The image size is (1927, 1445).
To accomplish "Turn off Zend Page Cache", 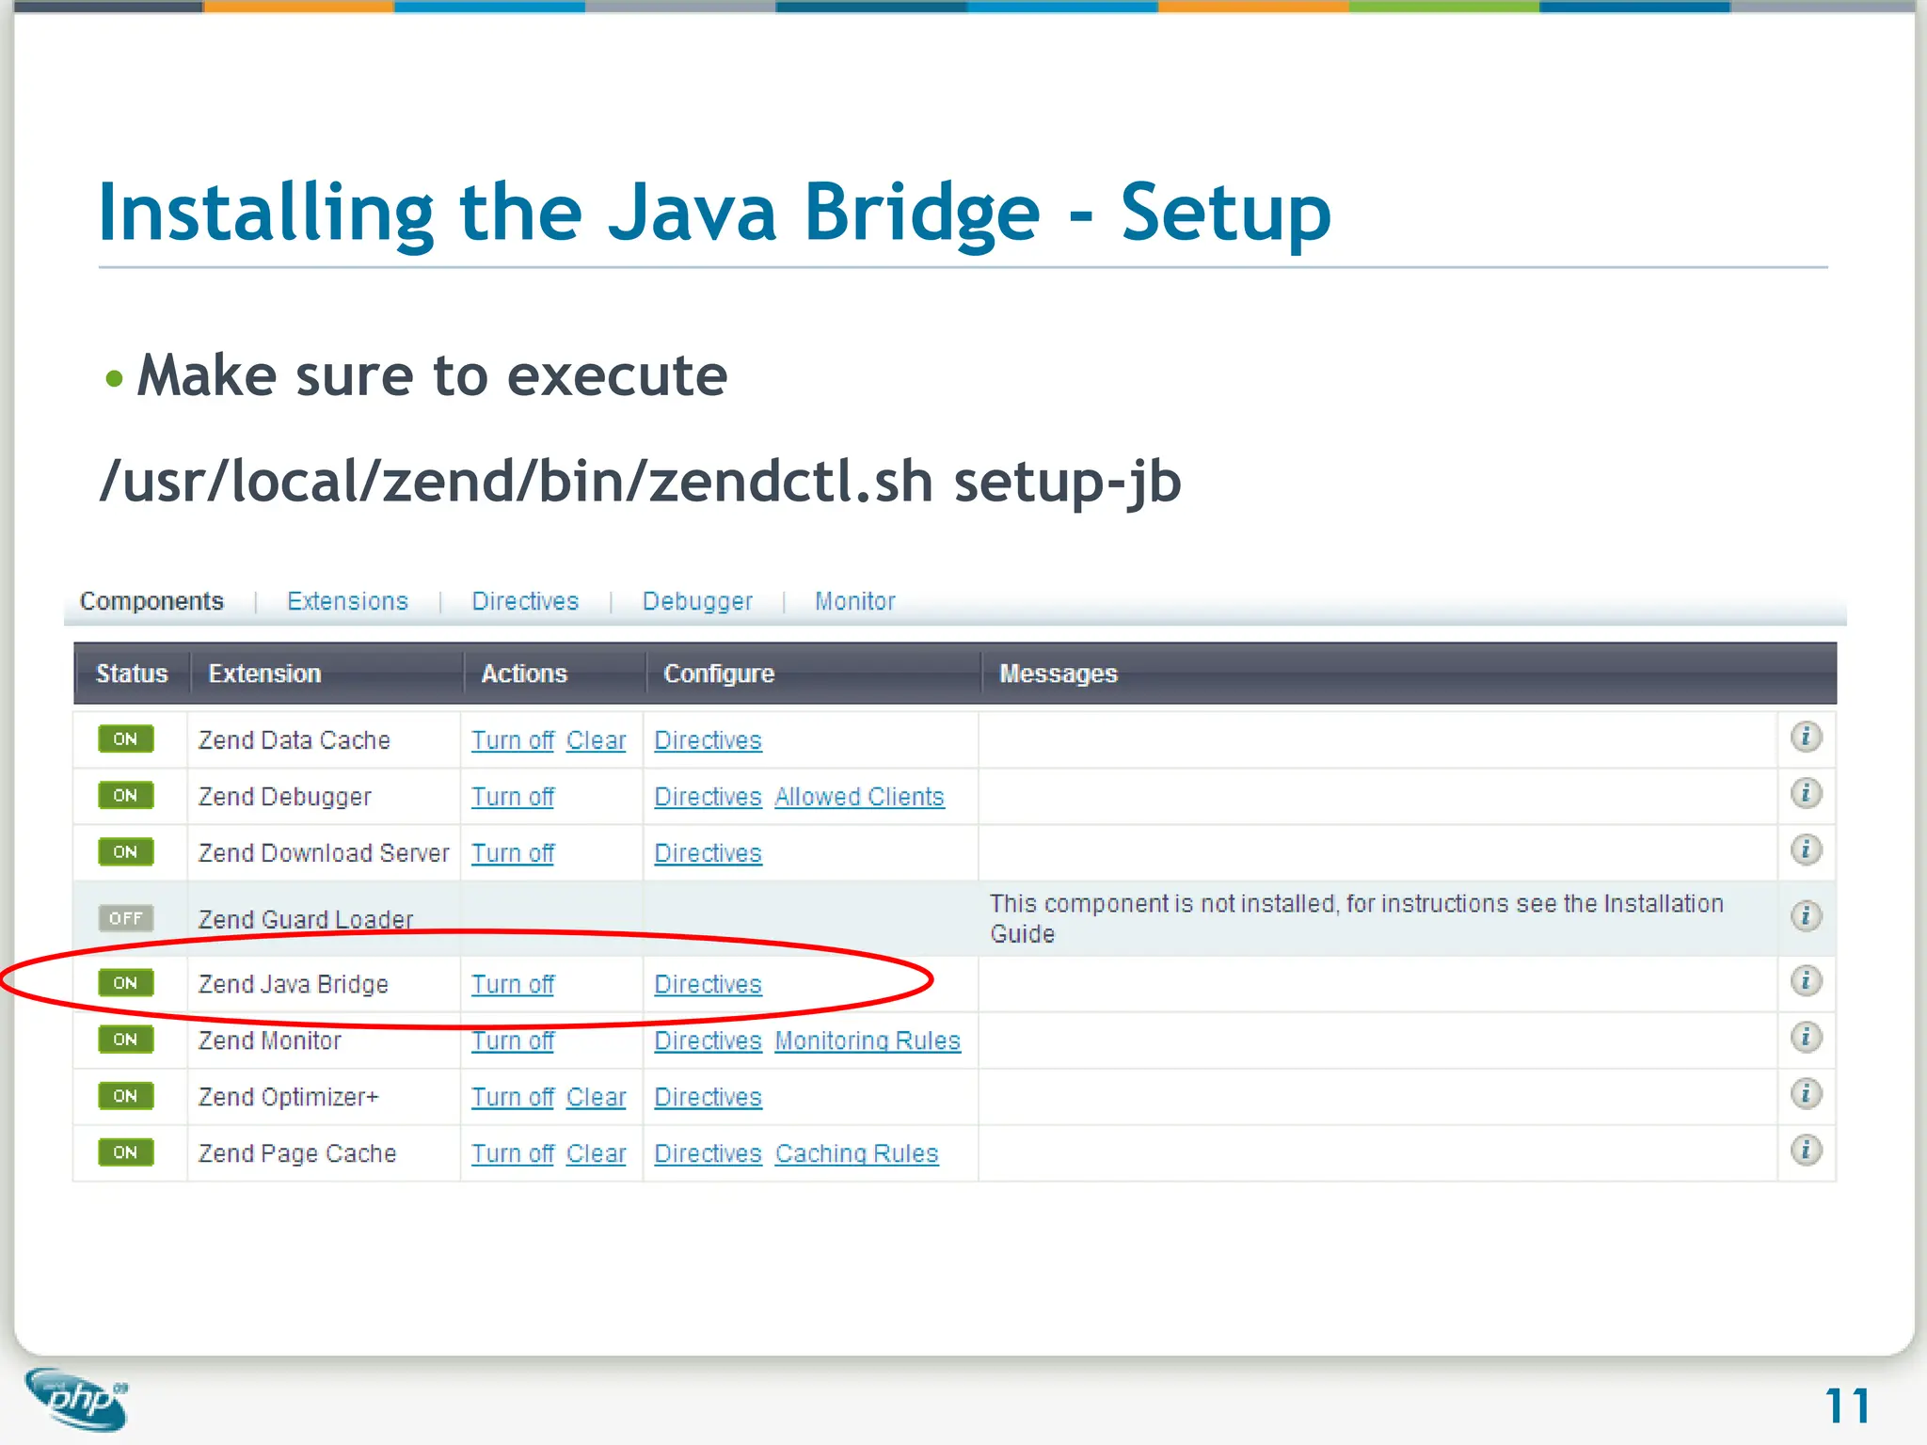I will point(513,1153).
